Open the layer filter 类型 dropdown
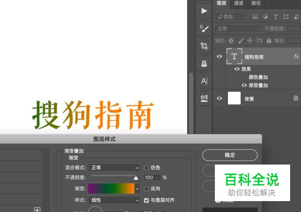 coord(231,17)
